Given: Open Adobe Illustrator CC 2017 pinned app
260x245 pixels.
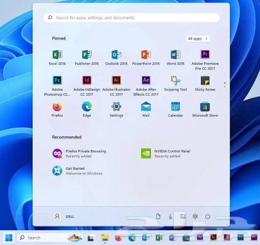Looking at the screenshot, I should click(x=116, y=86).
